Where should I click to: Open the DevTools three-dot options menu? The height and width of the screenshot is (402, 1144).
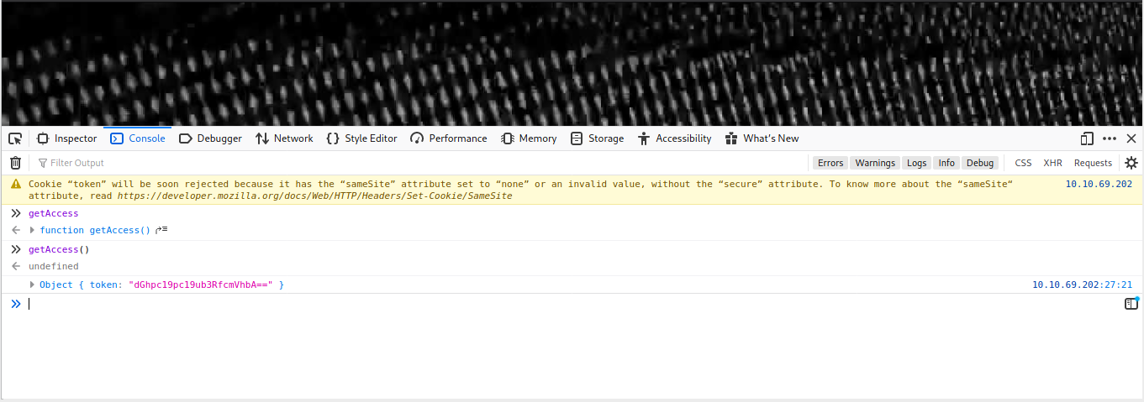pos(1110,138)
